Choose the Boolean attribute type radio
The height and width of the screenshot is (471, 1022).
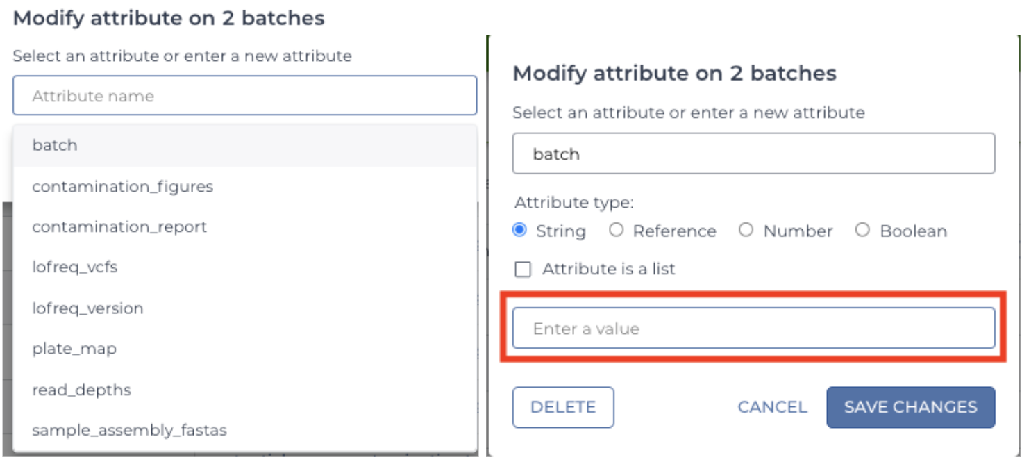coord(862,230)
